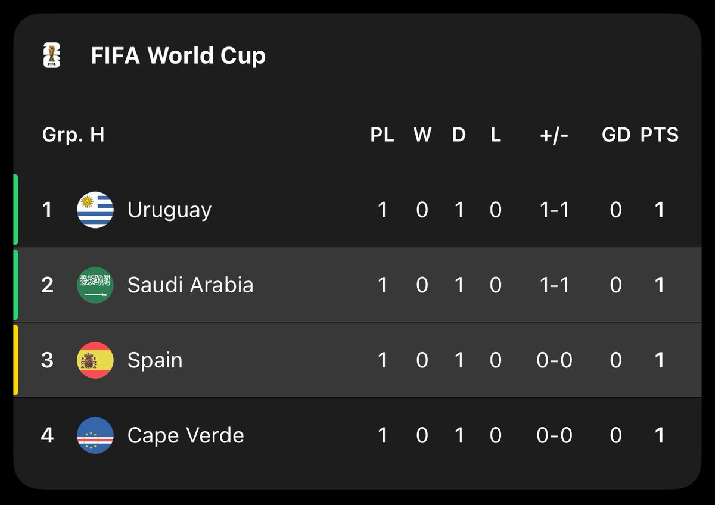Click the Cape Verde flag icon
This screenshot has width=715, height=505.
click(95, 435)
